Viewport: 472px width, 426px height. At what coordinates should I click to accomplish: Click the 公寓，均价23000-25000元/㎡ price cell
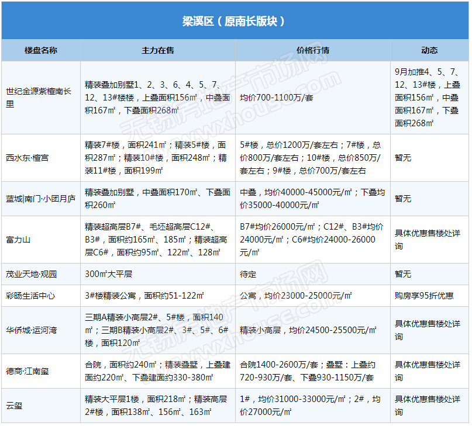(296, 296)
